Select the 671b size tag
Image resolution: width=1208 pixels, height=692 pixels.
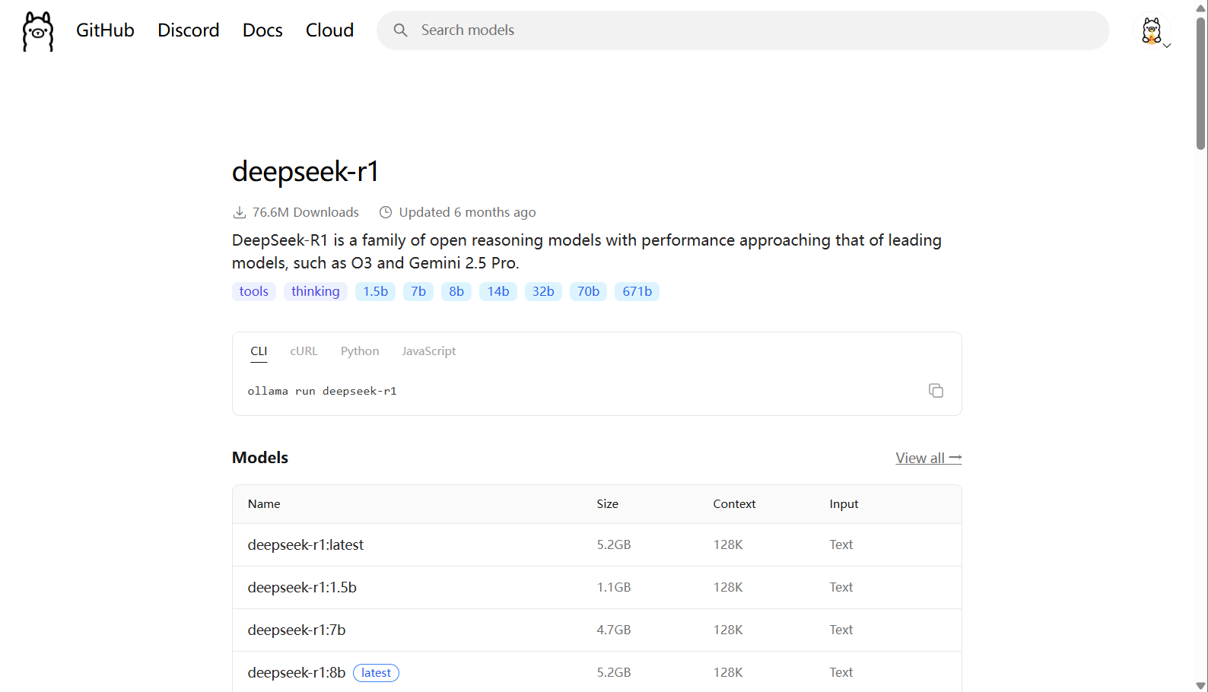pos(637,291)
